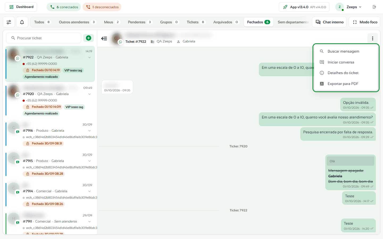Image resolution: width=383 pixels, height=239 pixels.
Task: Click the 'Opção inválida.' message bubble
Action: pos(358,104)
